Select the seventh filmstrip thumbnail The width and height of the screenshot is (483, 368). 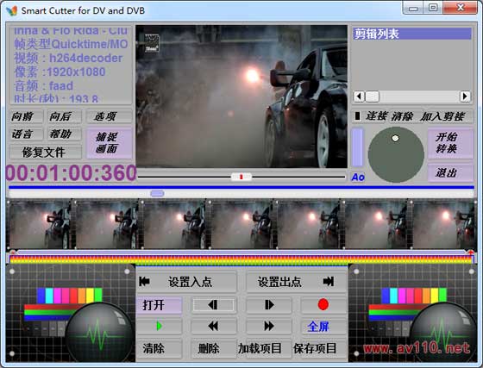point(443,224)
